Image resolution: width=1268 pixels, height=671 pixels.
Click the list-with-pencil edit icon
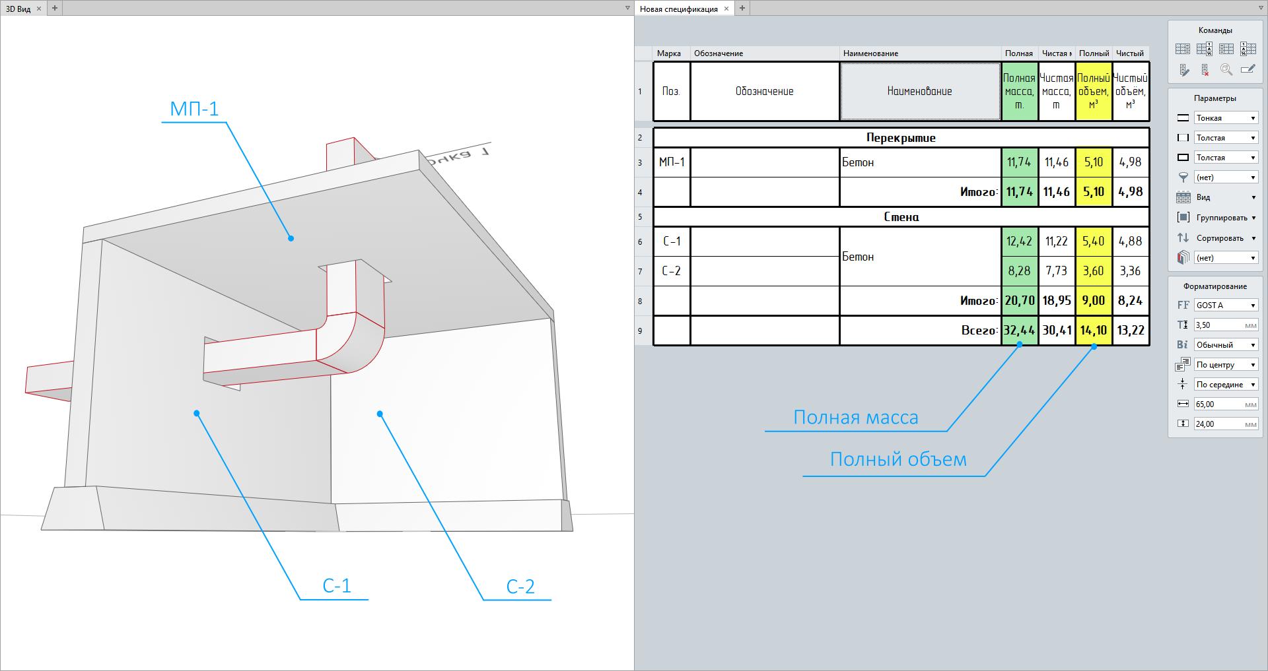pos(1183,70)
